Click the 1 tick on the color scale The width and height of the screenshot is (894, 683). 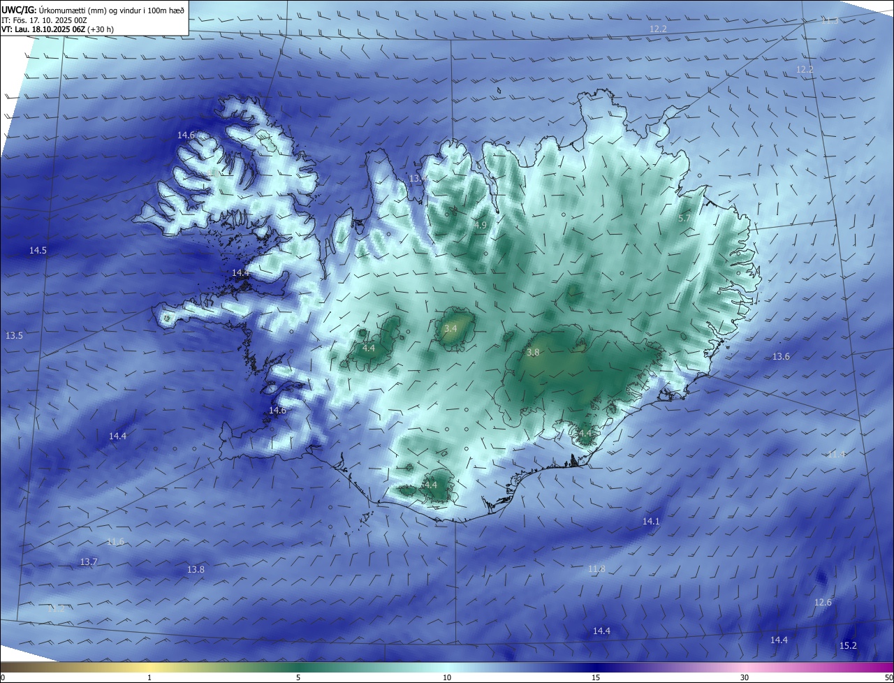click(x=149, y=678)
